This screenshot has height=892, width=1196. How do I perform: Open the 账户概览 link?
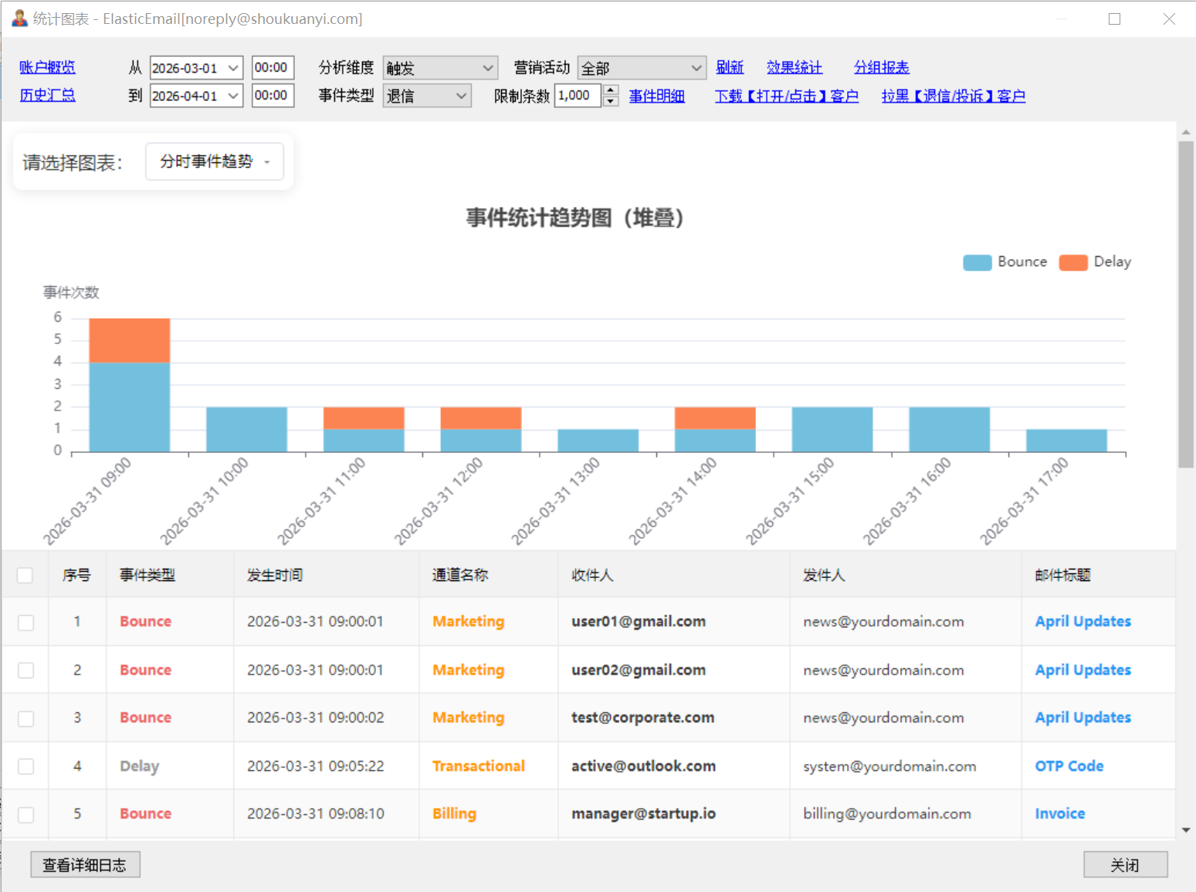pos(47,67)
